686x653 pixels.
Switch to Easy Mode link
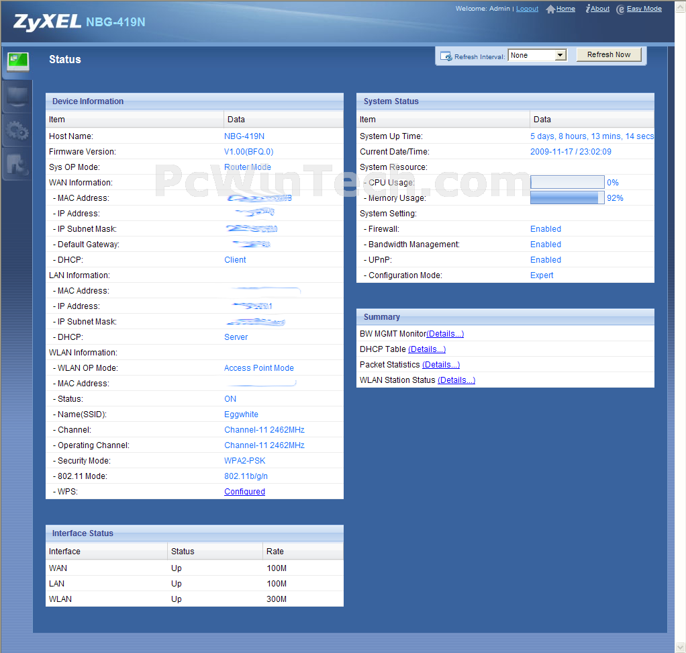(x=644, y=9)
